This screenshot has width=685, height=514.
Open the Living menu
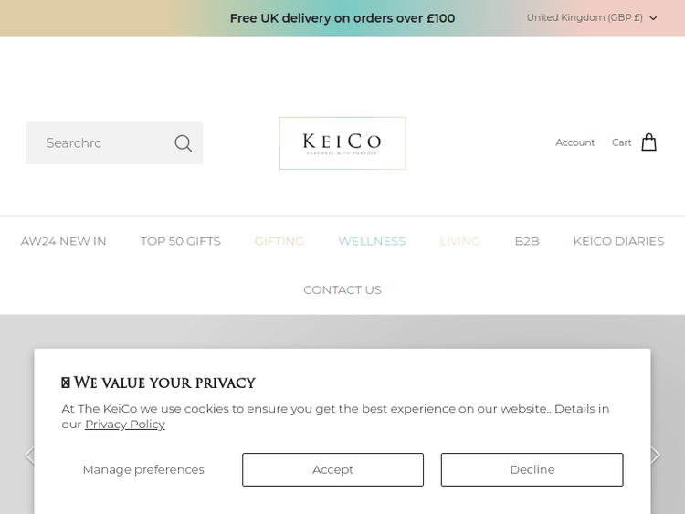coord(459,241)
